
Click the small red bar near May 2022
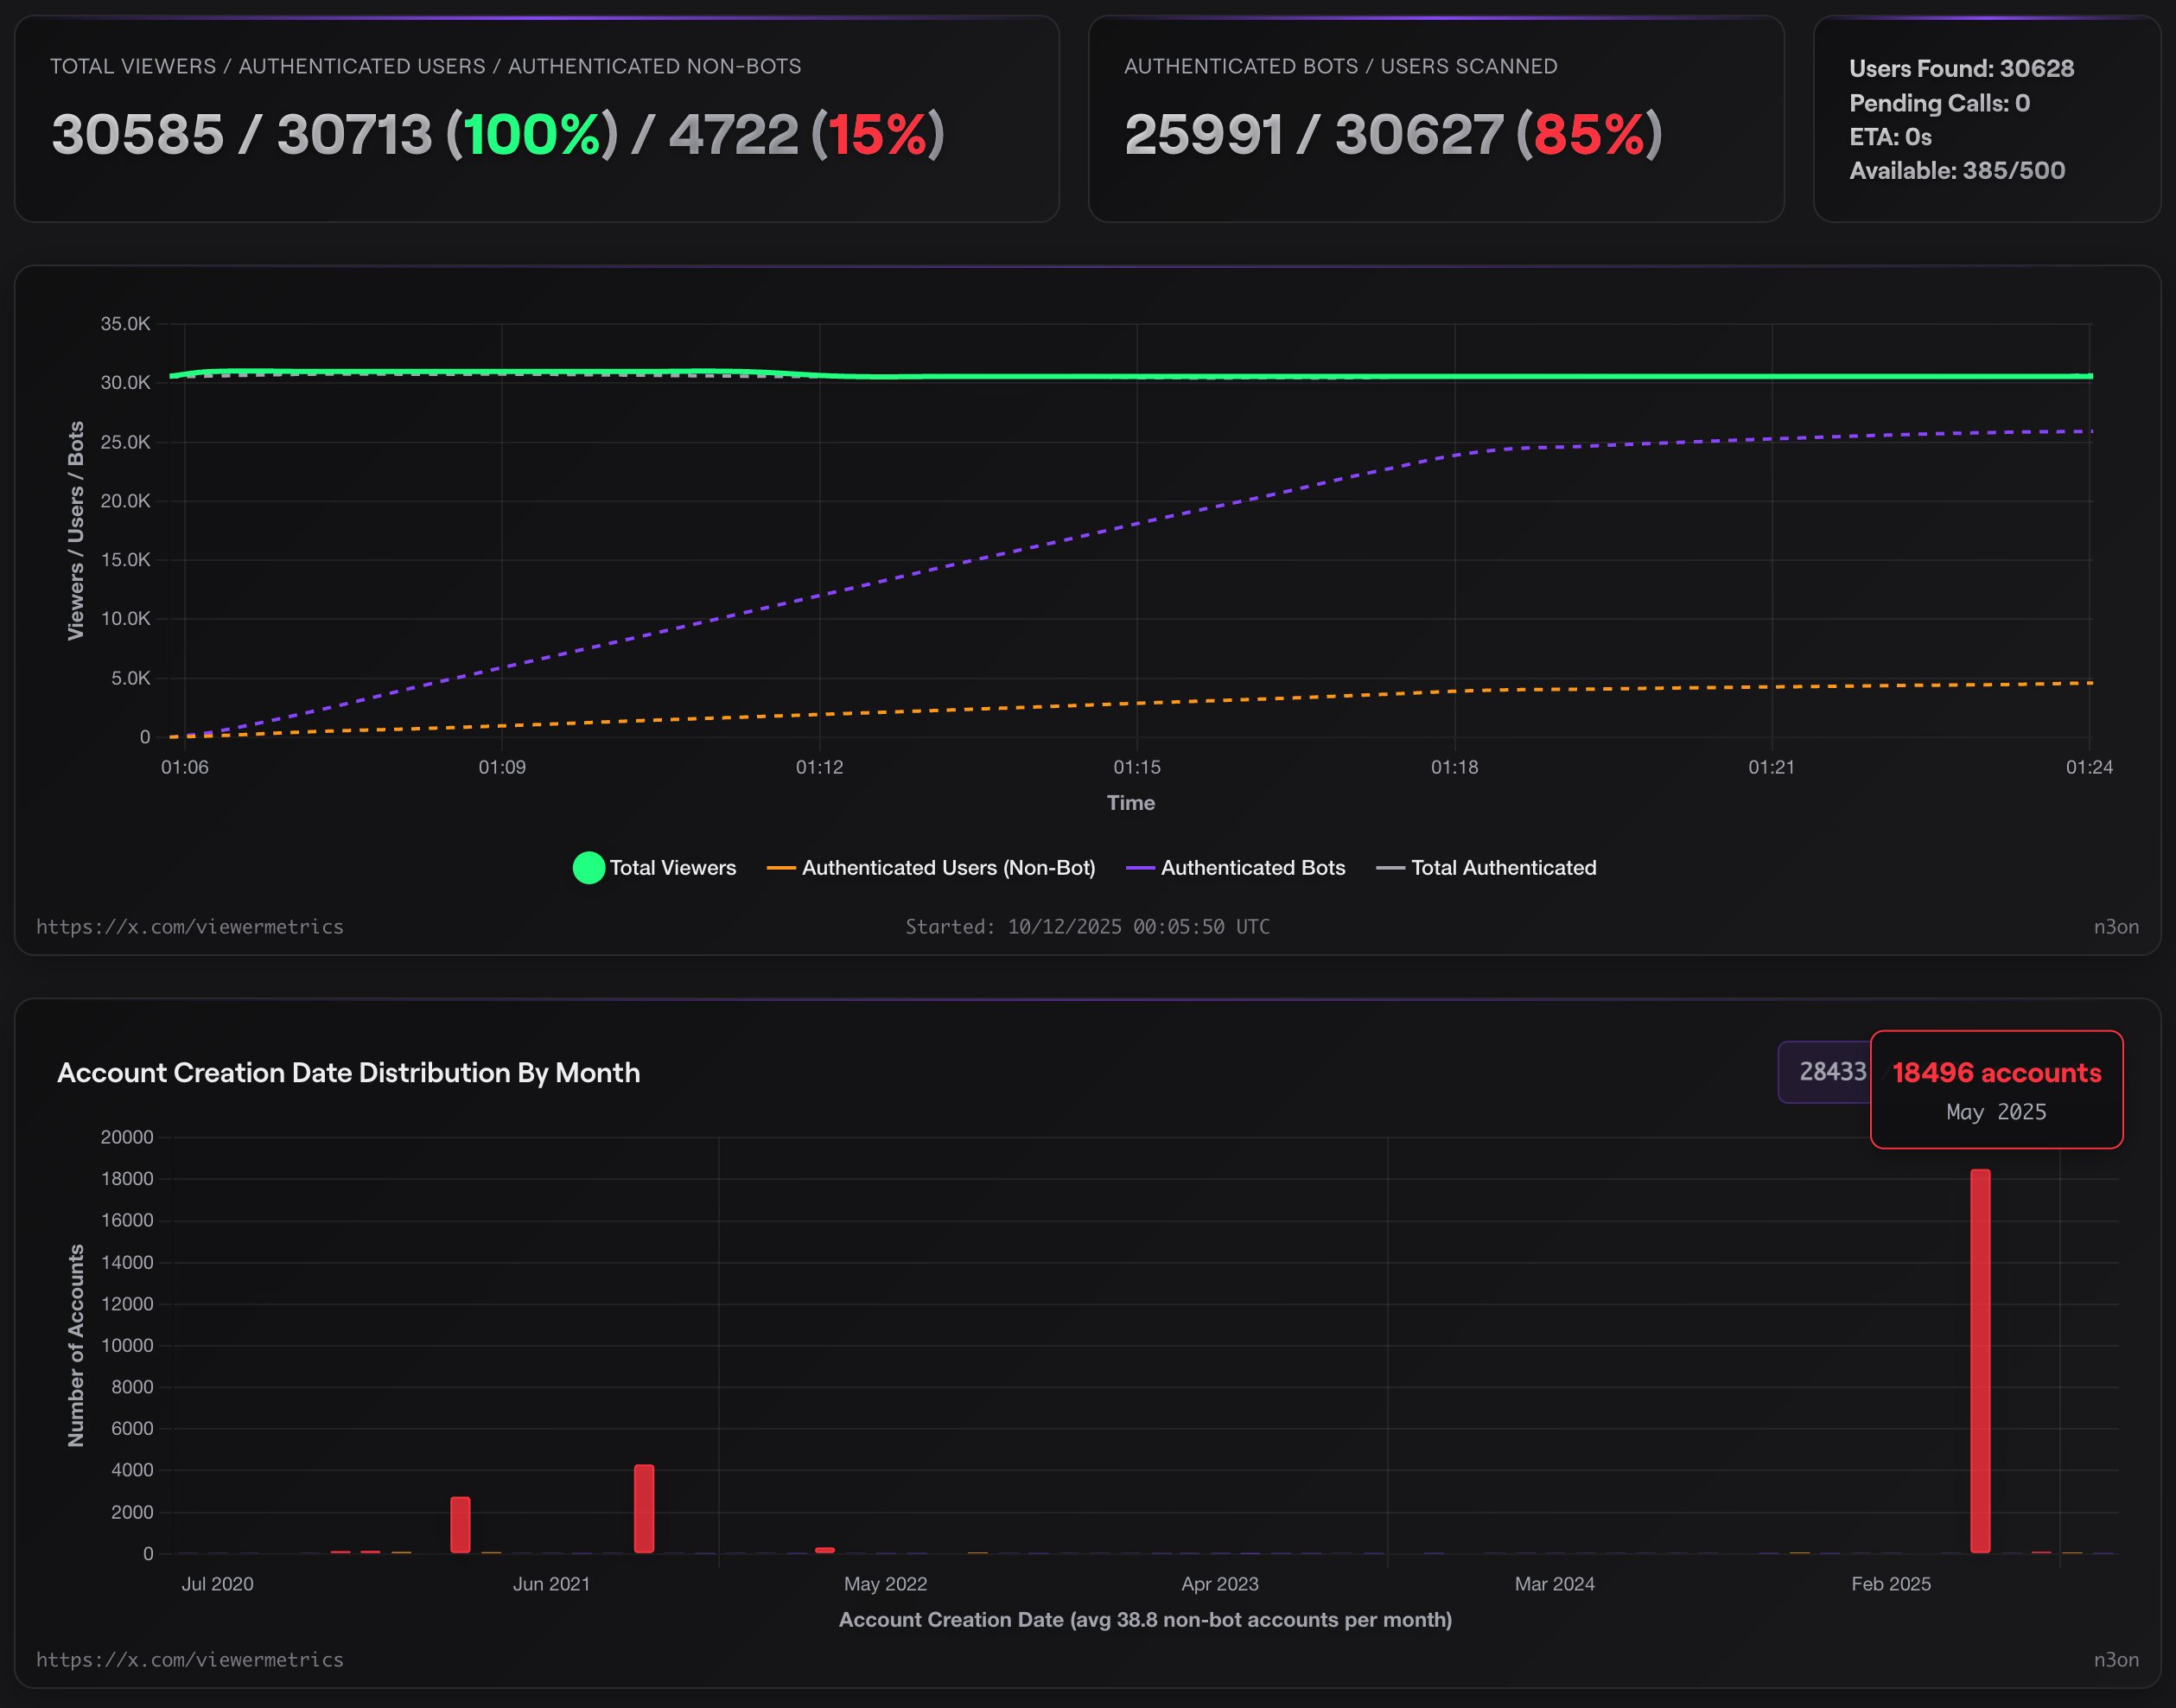pyautogui.click(x=824, y=1550)
